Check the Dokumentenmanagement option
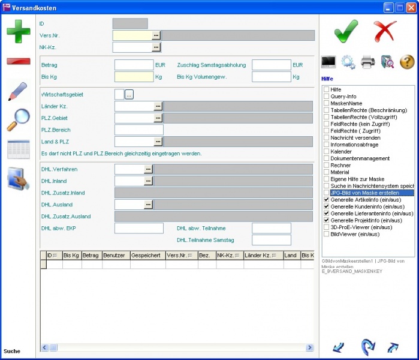Image resolution: width=419 pixels, height=360 pixels. coord(327,158)
